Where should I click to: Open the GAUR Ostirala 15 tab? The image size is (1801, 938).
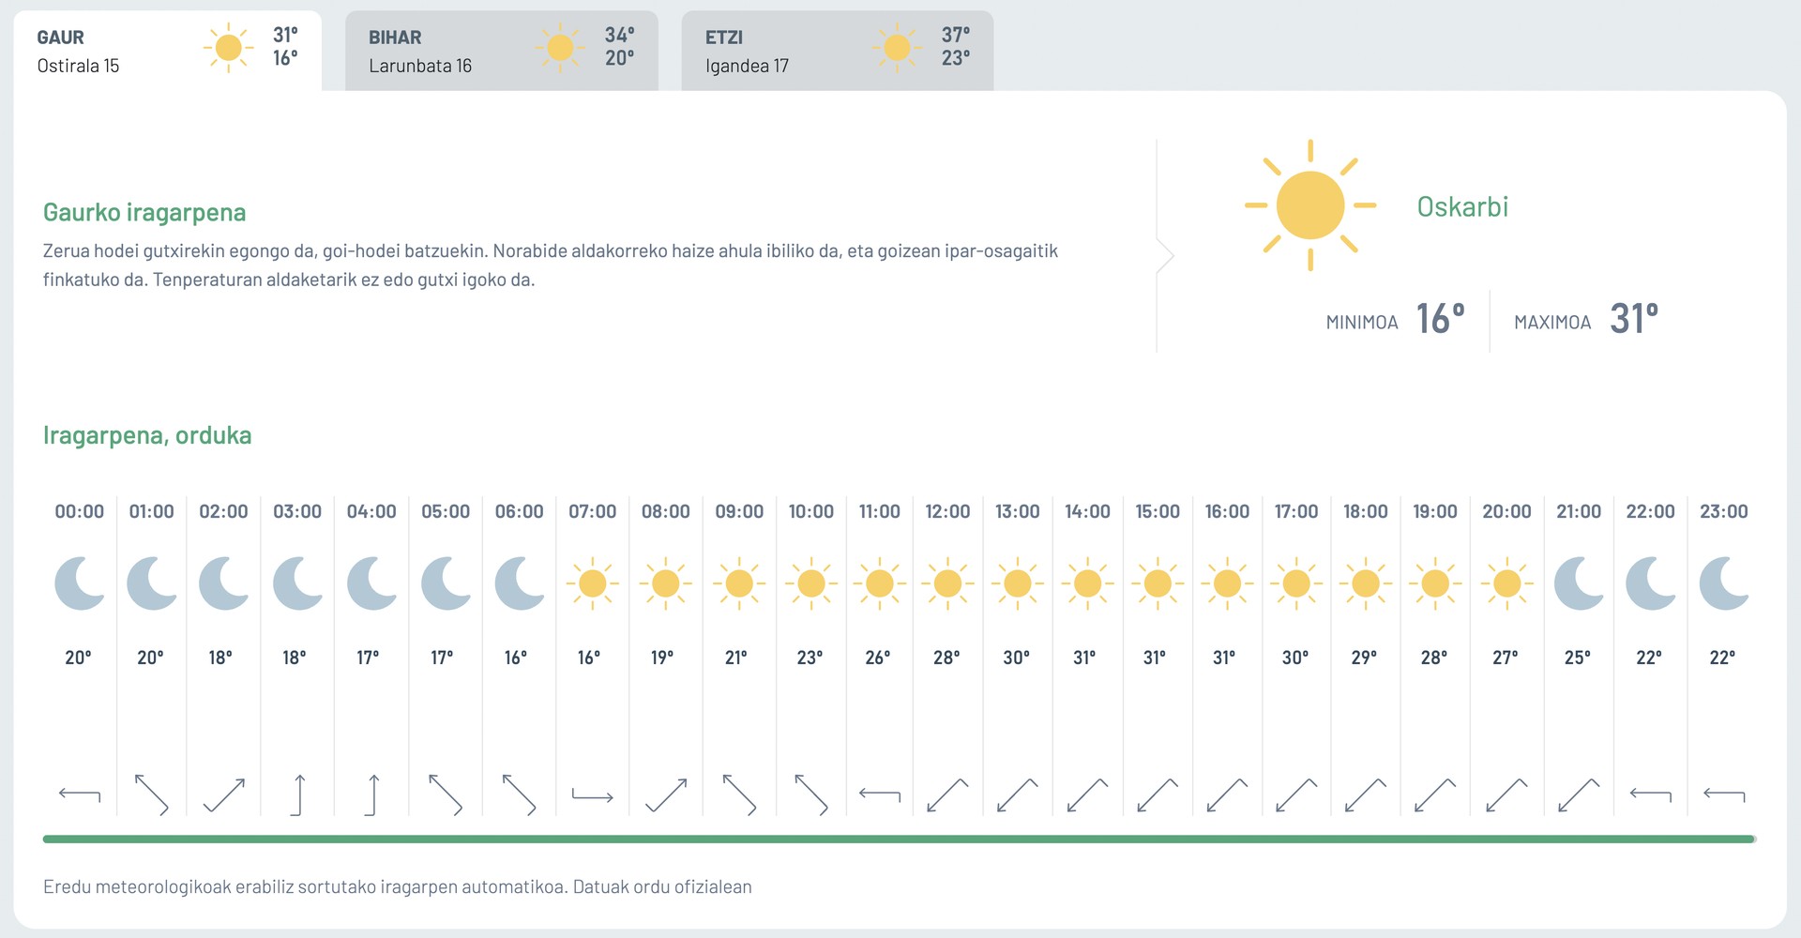[168, 51]
